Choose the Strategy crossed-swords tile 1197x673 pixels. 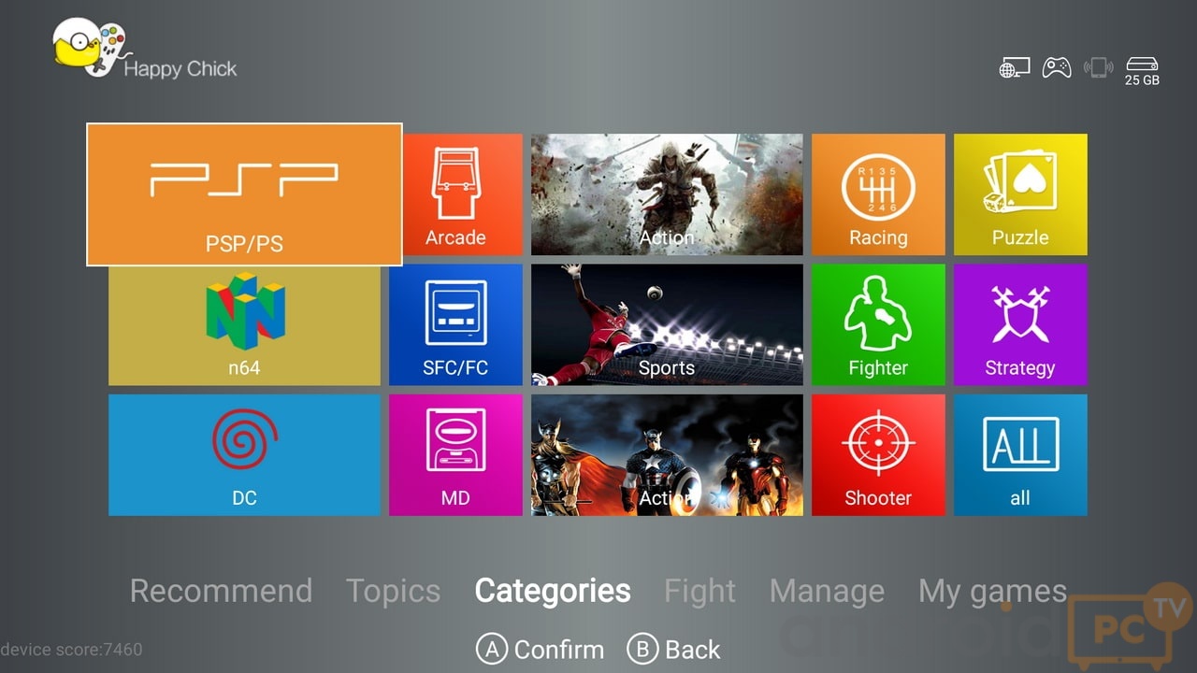pos(1020,324)
